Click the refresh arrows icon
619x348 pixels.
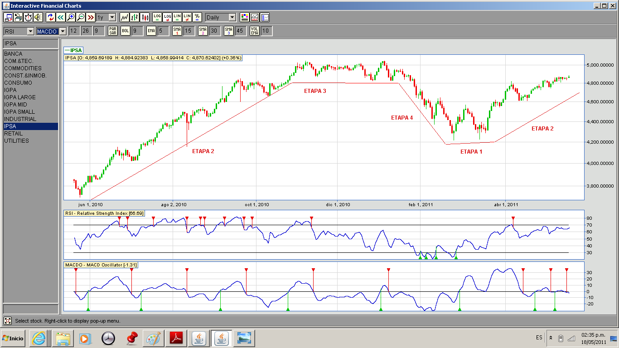[51, 17]
